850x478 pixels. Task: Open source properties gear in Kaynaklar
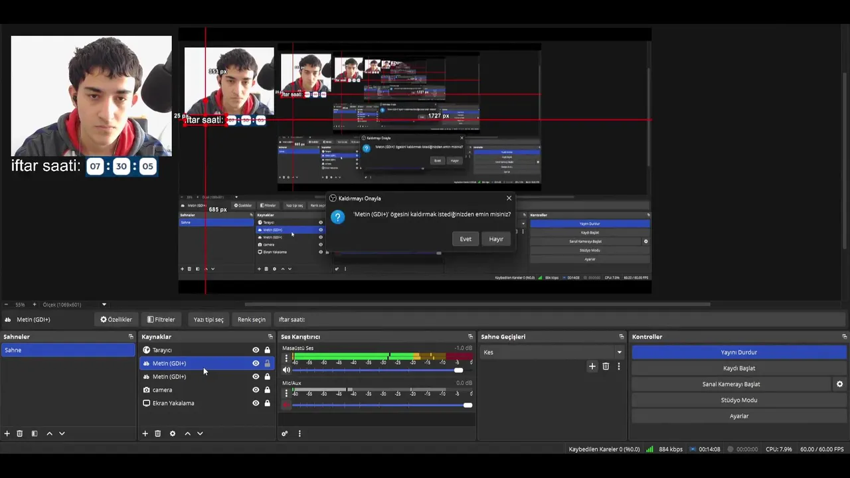pyautogui.click(x=173, y=434)
